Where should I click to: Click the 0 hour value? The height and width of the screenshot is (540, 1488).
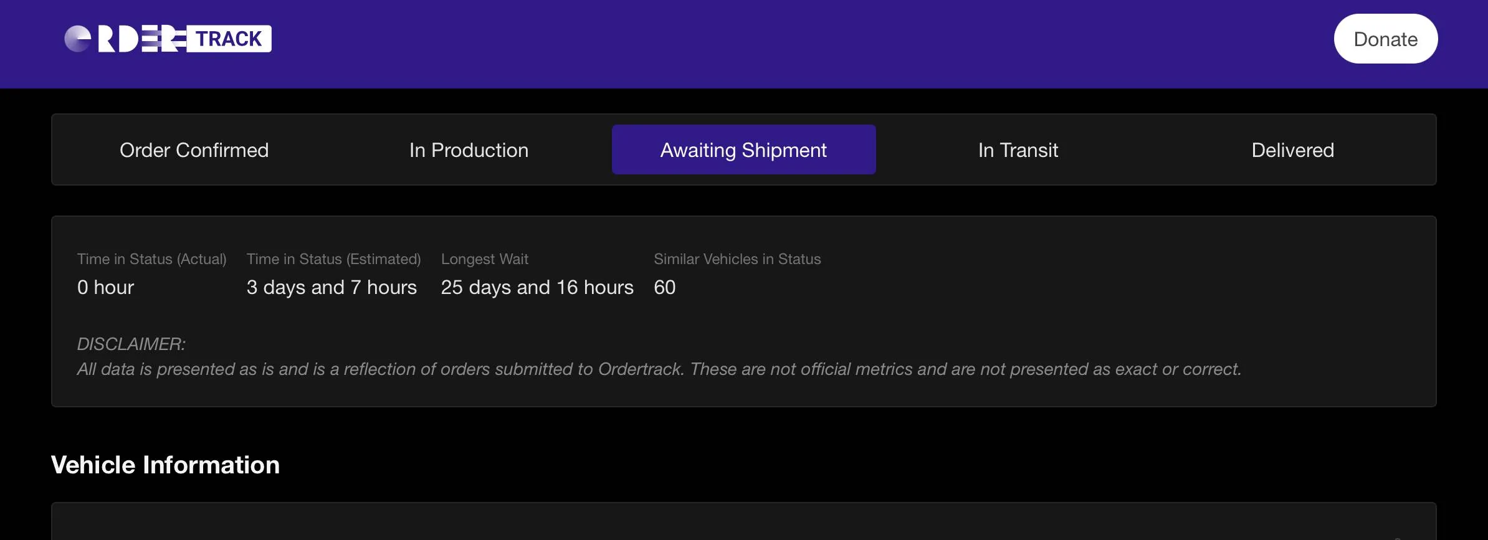[x=105, y=287]
